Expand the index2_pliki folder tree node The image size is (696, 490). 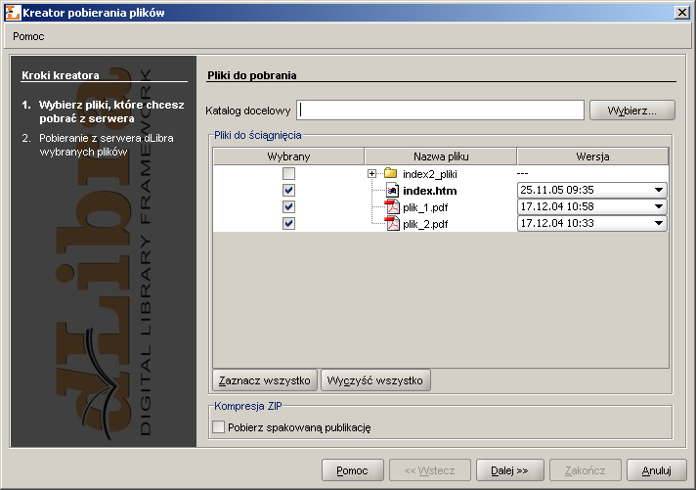click(x=372, y=173)
